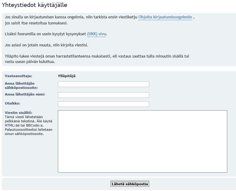236x191 pixels.
Task: Open the Ohjeita kirjautumisongelmiin link
Action: pos(165,17)
